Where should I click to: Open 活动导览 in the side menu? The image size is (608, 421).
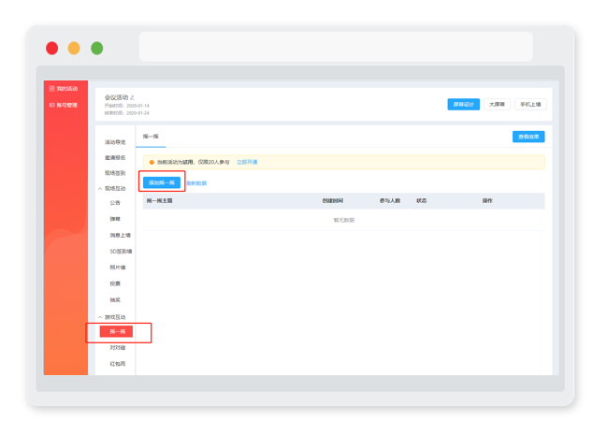pos(115,142)
